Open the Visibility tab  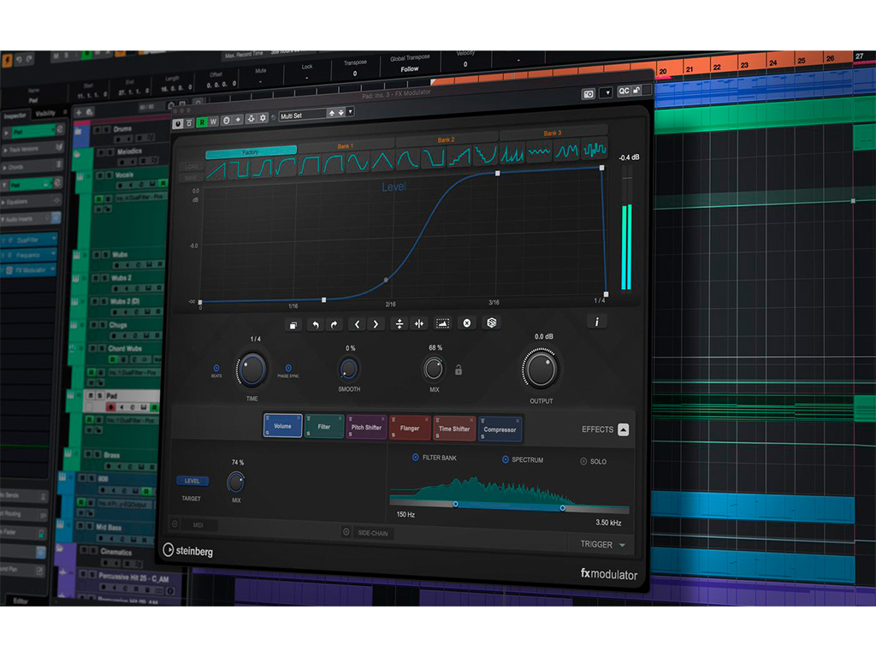pos(45,114)
